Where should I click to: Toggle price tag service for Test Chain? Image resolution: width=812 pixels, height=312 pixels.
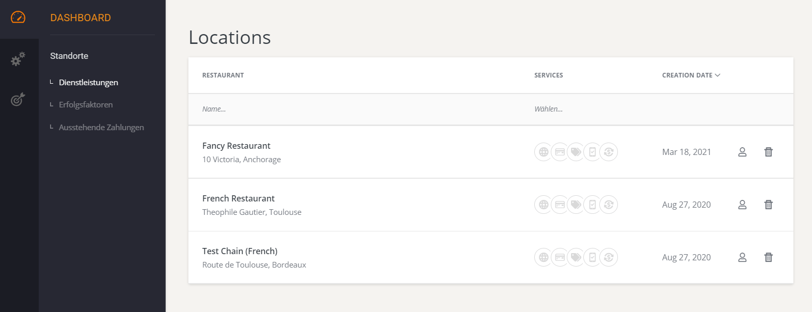point(576,257)
